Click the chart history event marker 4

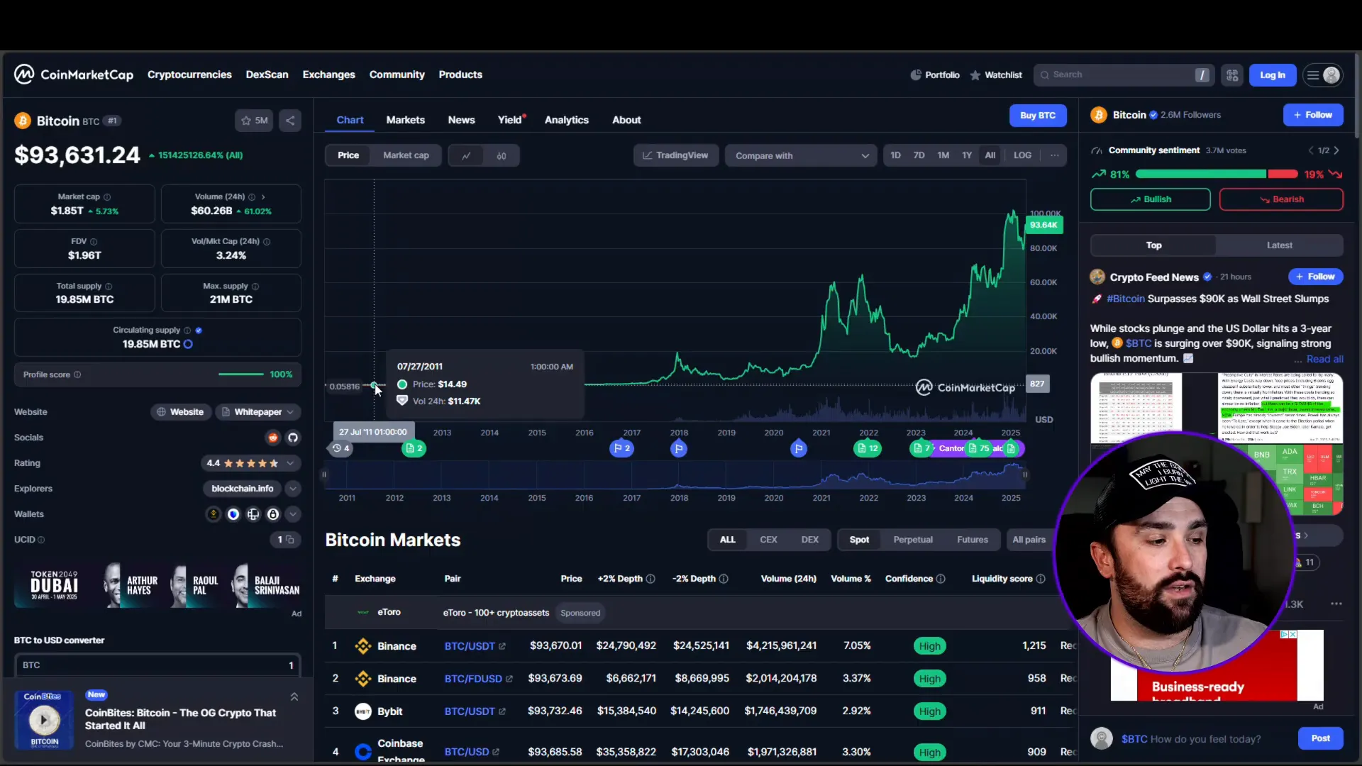pyautogui.click(x=341, y=448)
